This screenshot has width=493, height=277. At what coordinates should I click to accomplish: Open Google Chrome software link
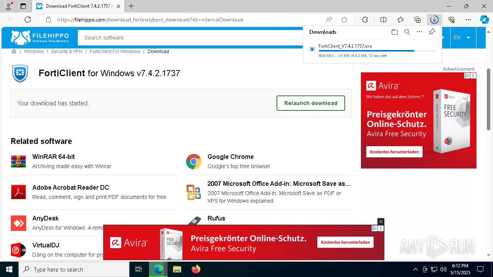click(230, 157)
